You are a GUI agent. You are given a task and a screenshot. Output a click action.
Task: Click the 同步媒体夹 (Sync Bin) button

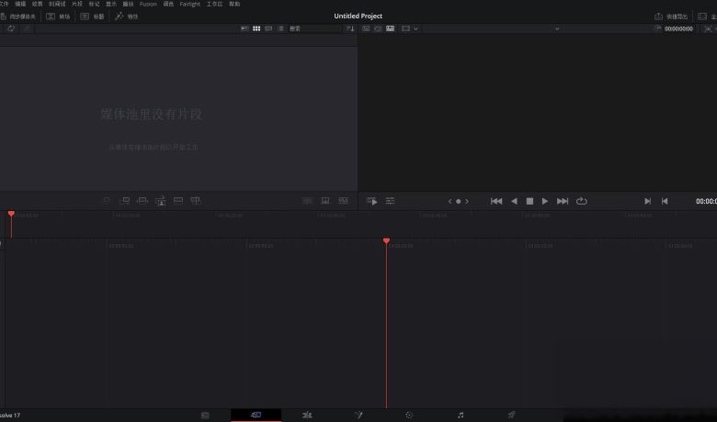(18, 17)
